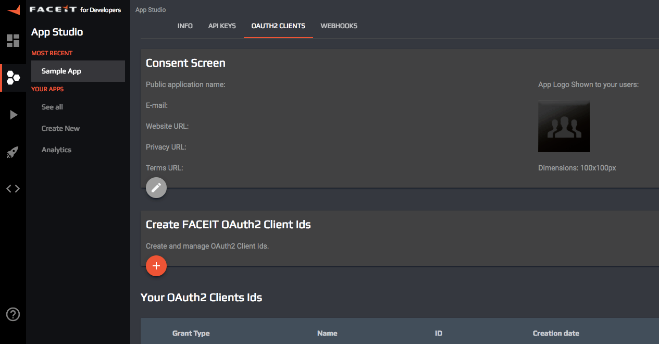This screenshot has width=659, height=344.
Task: Click the Terms URL label
Action: (x=165, y=168)
